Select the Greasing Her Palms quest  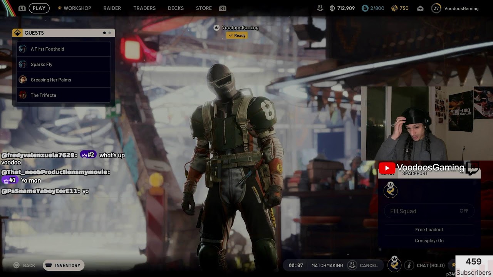click(x=64, y=80)
